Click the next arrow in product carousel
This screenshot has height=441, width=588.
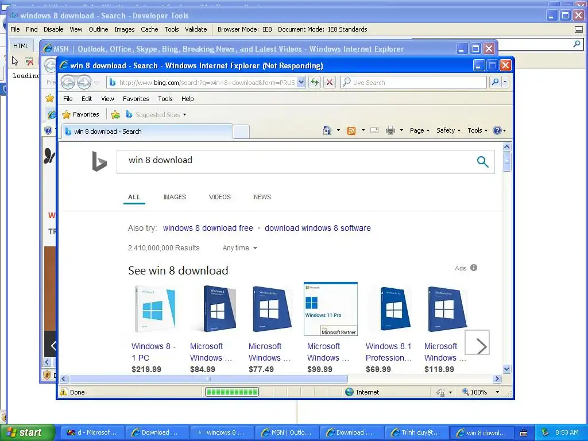point(477,342)
